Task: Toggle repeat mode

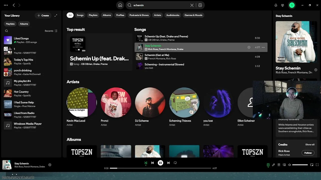Action: [175, 163]
